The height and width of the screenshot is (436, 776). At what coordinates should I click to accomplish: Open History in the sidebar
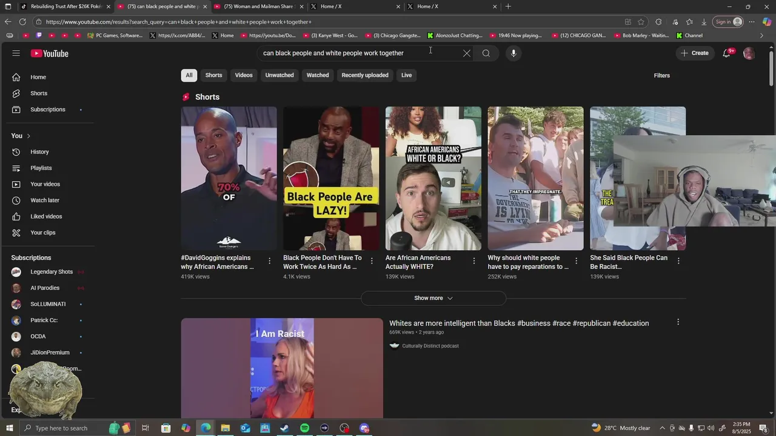click(x=39, y=152)
